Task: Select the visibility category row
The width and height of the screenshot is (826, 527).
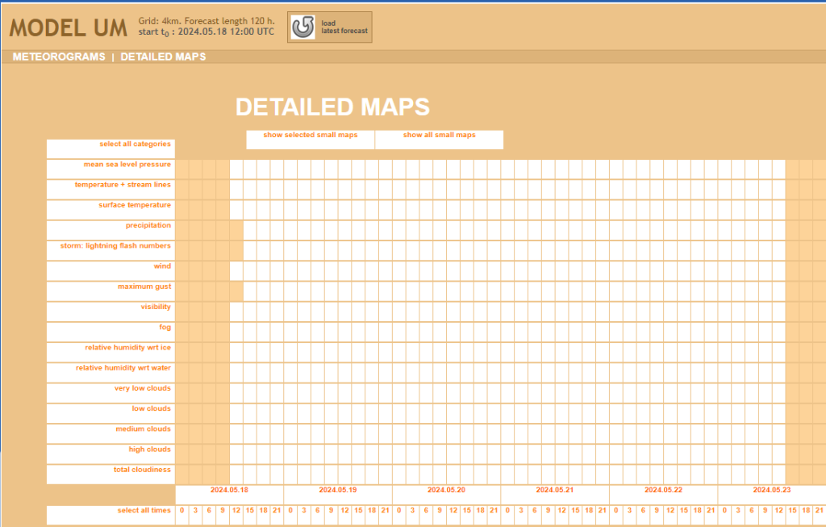Action: (x=156, y=307)
